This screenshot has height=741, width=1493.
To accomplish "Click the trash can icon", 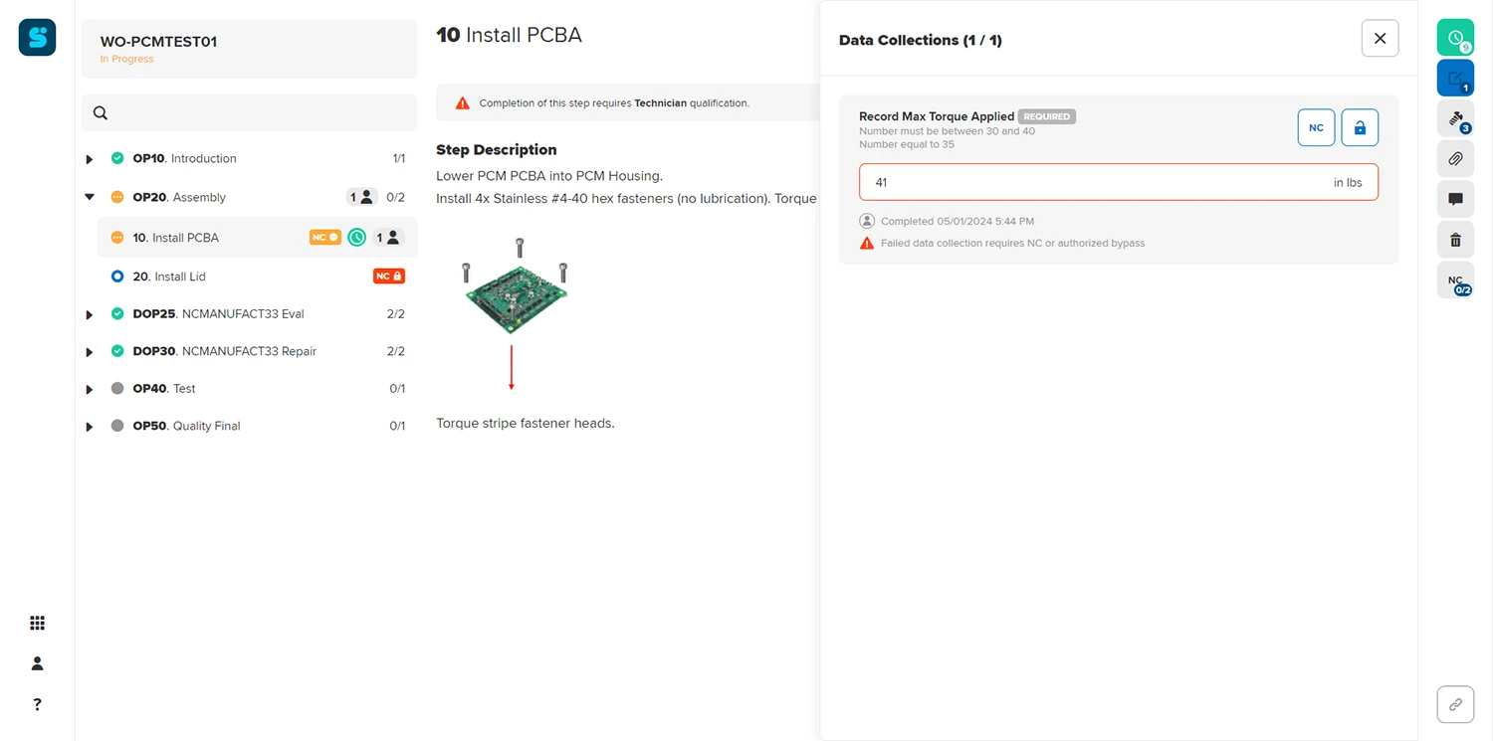I will coord(1454,240).
